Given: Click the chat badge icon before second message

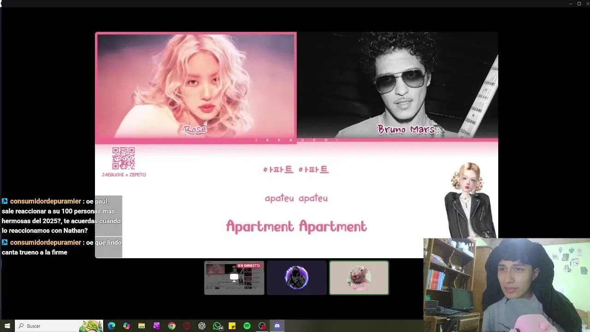Looking at the screenshot, I should click(5, 243).
